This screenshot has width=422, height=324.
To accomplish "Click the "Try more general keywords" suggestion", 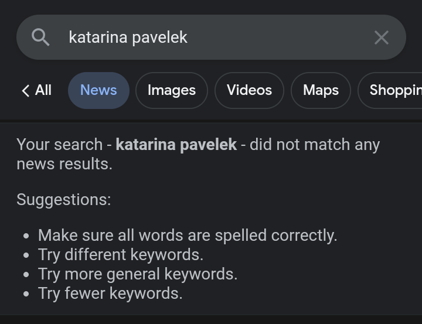I will point(138,274).
